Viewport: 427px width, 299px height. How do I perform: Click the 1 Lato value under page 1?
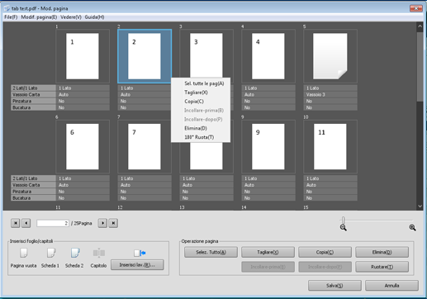pyautogui.click(x=83, y=88)
